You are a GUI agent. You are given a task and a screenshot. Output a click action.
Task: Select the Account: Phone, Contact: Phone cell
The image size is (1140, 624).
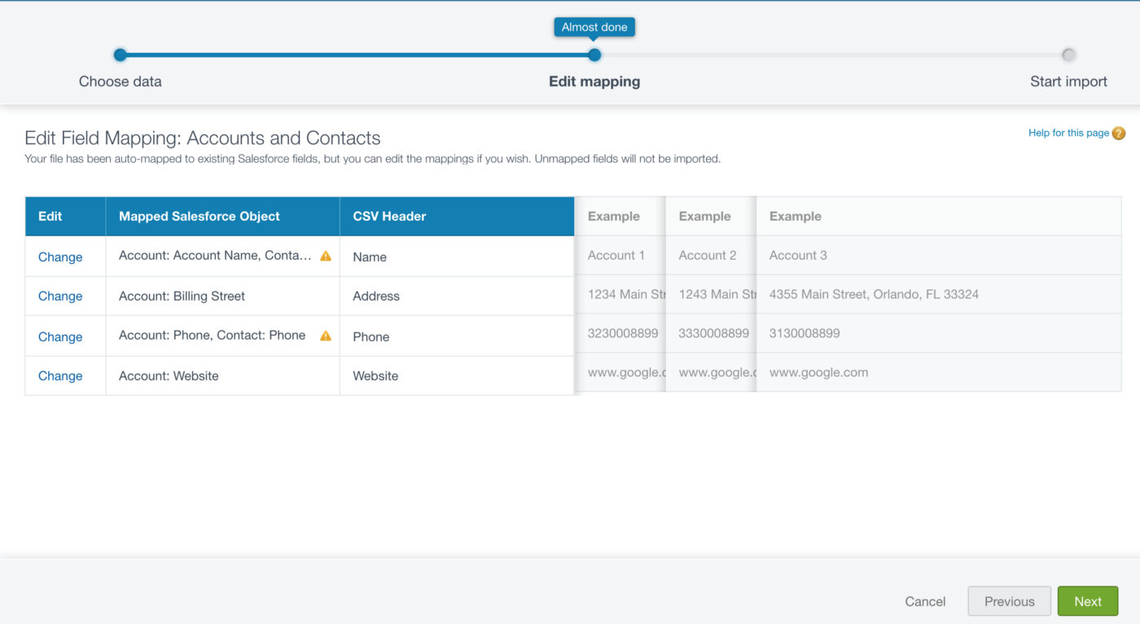(222, 336)
